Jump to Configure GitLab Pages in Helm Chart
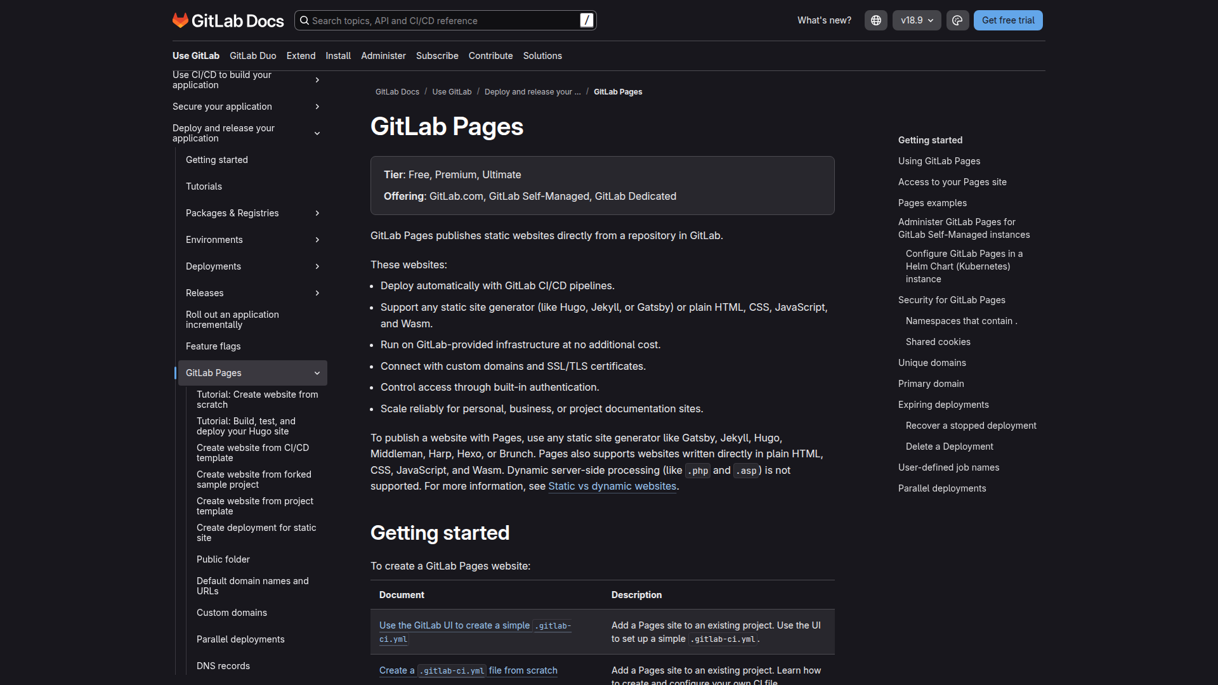Image resolution: width=1218 pixels, height=685 pixels. click(x=964, y=266)
